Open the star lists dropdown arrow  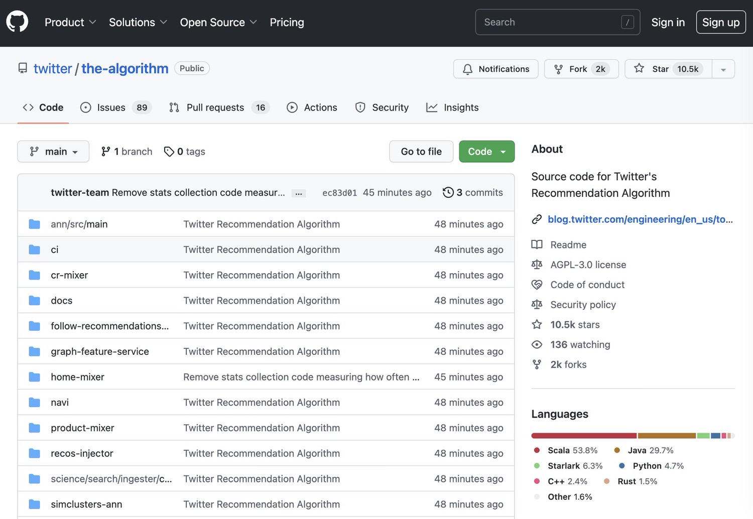723,69
